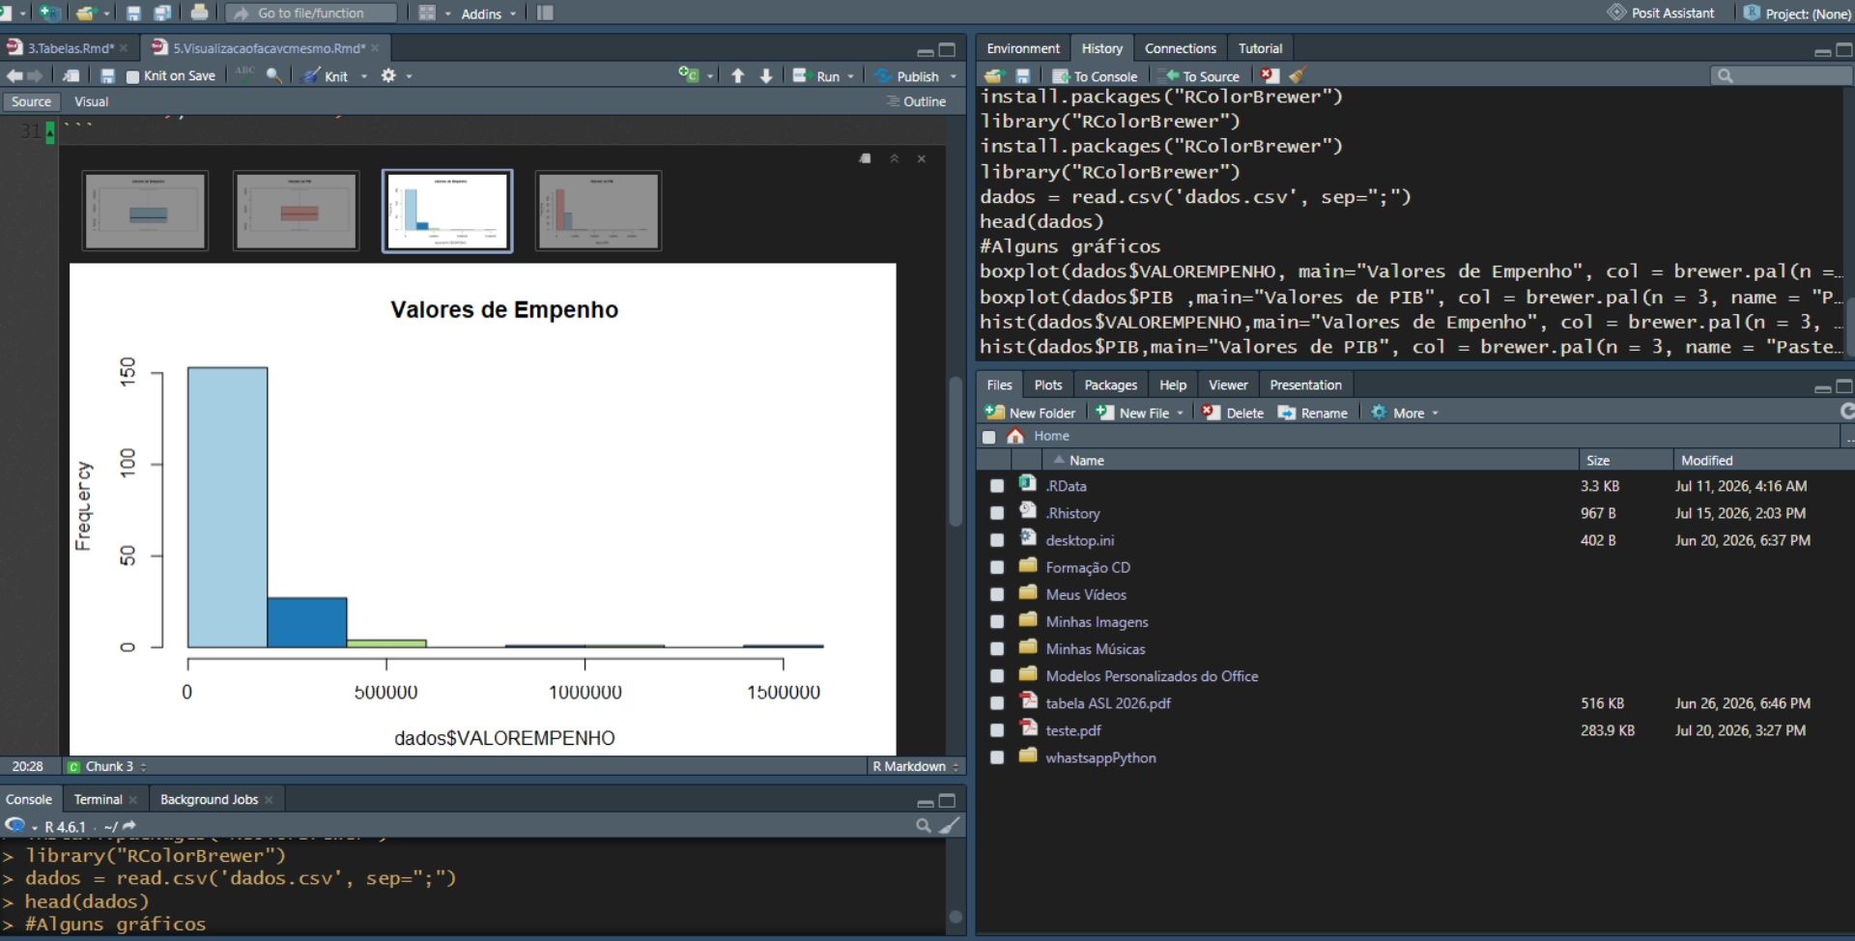
Task: Send history to Console
Action: (1095, 76)
